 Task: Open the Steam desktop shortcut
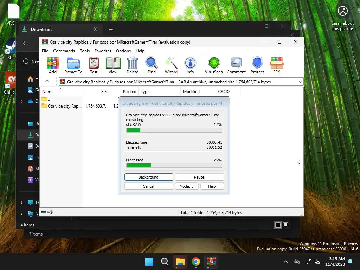coord(11,49)
